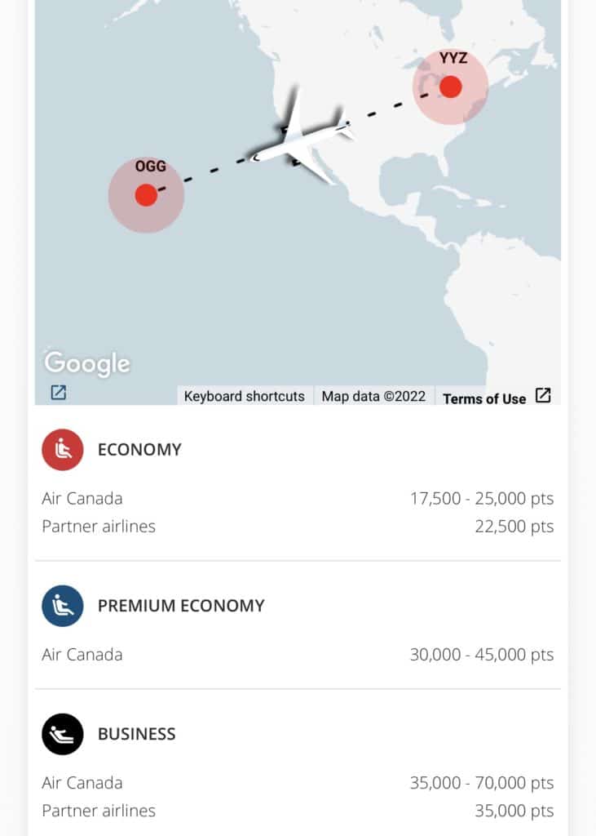Select the PREMIUM ECONOMY cabin heading
Image resolution: width=596 pixels, height=836 pixels.
coord(181,606)
